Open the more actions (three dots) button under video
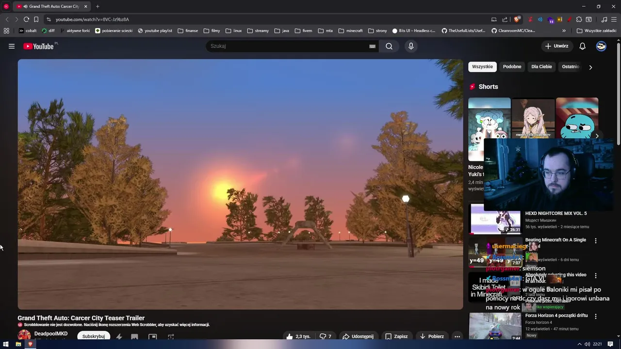The height and width of the screenshot is (349, 621). click(457, 336)
